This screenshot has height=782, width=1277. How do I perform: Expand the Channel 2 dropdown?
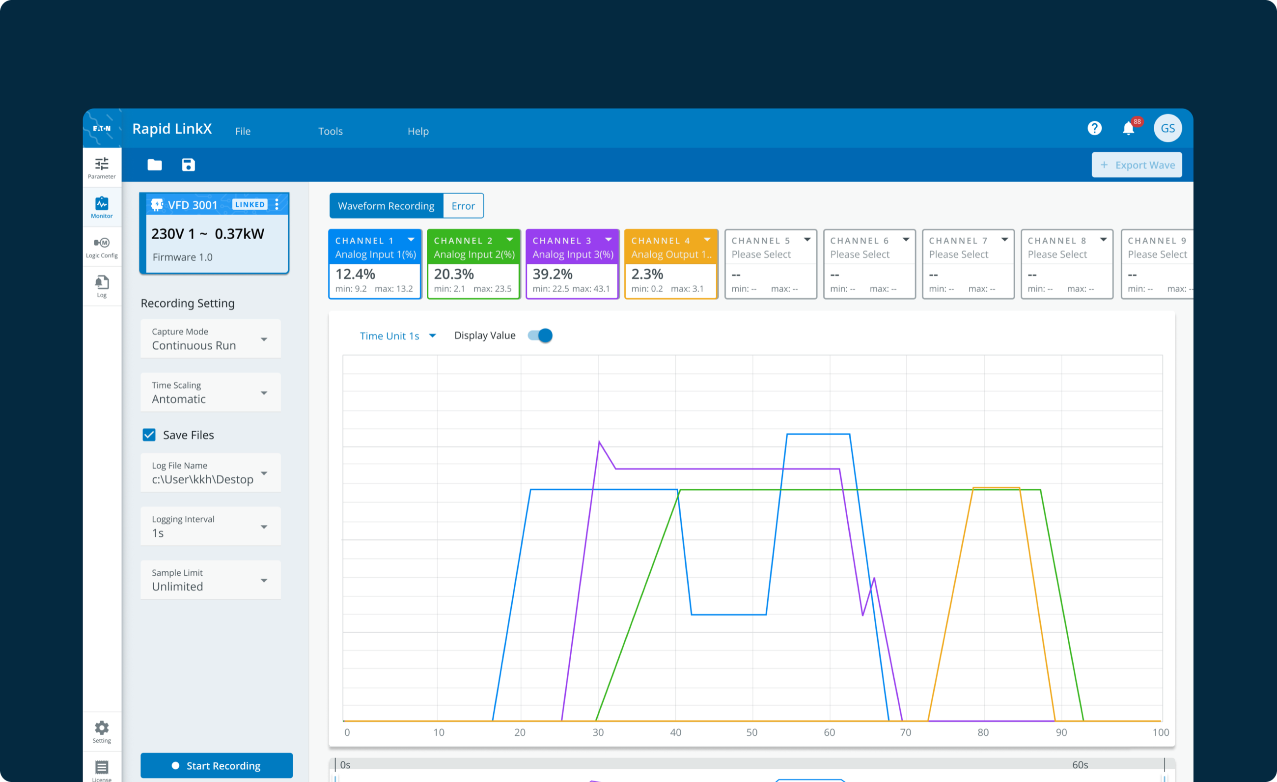[x=509, y=239]
